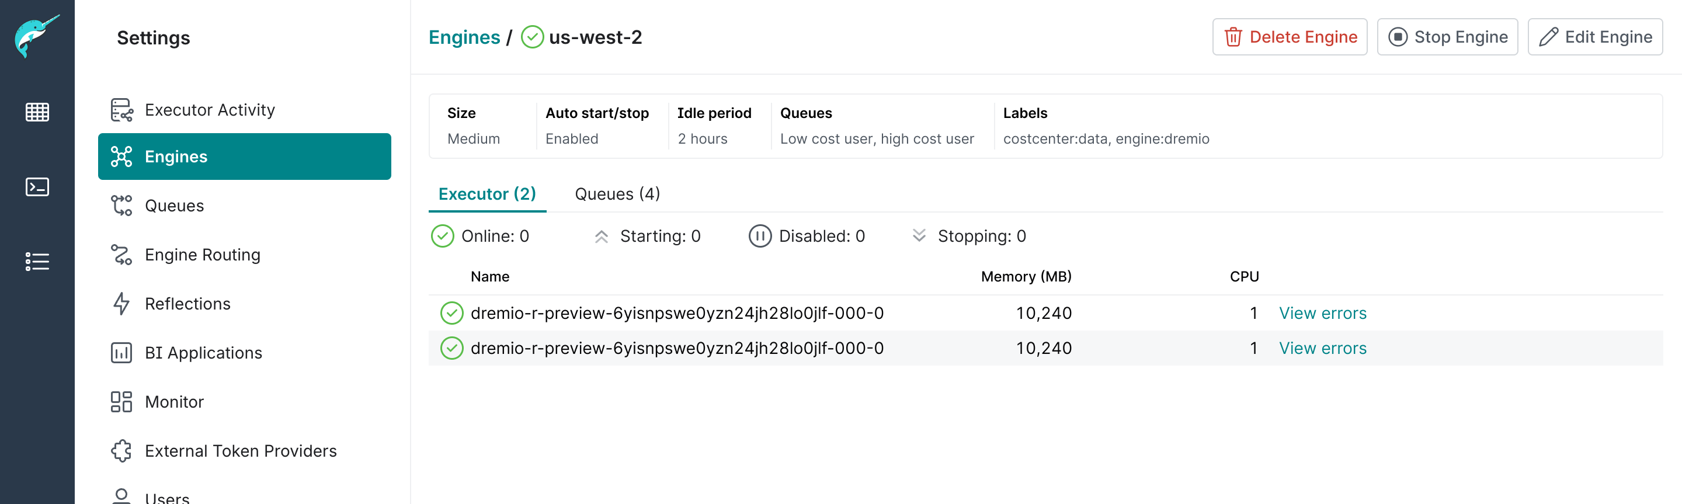
Task: Go to Reflections settings
Action: [x=187, y=304]
